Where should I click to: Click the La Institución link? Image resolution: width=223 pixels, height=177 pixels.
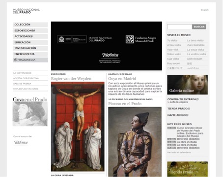pos(22,73)
